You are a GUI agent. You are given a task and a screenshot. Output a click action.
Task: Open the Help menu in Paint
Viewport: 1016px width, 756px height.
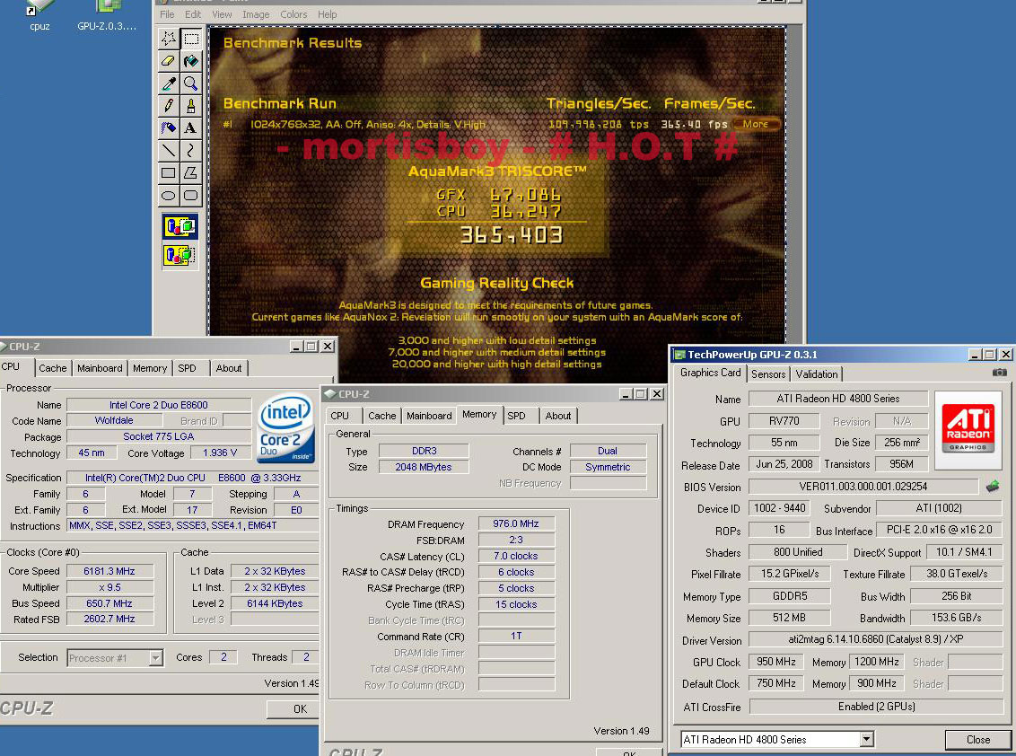coord(328,14)
